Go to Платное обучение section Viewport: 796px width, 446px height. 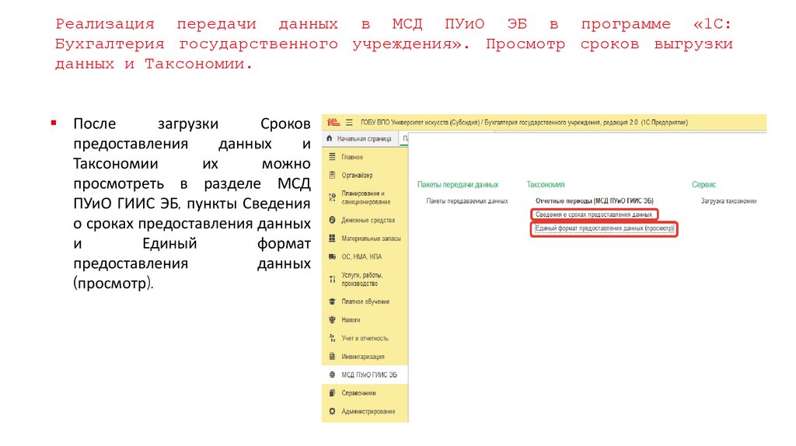[365, 301]
